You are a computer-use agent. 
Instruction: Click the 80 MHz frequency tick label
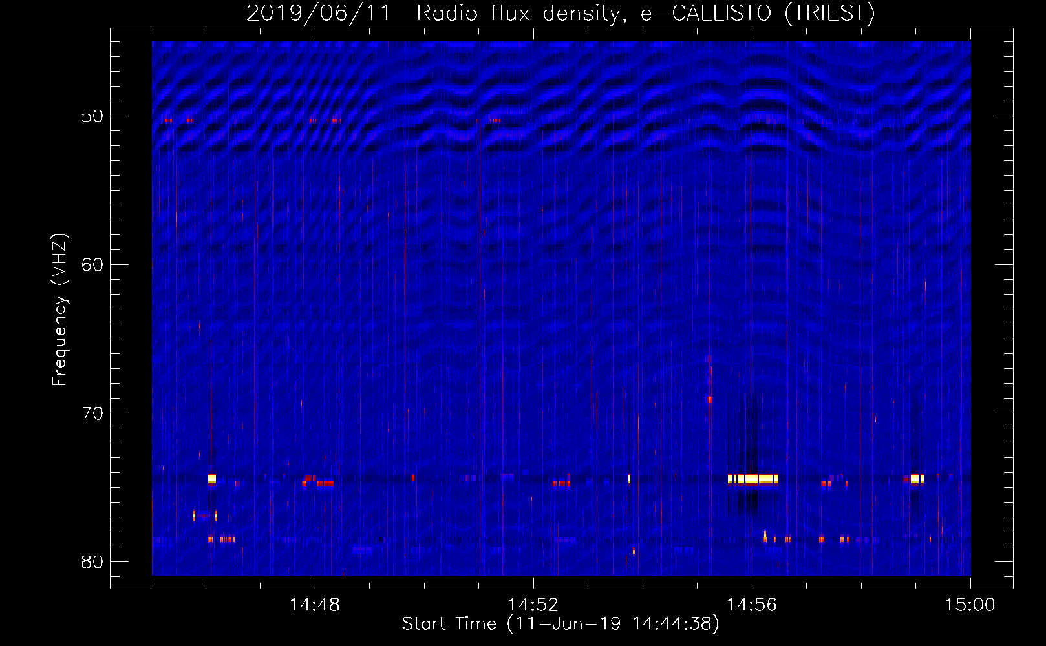pos(92,562)
